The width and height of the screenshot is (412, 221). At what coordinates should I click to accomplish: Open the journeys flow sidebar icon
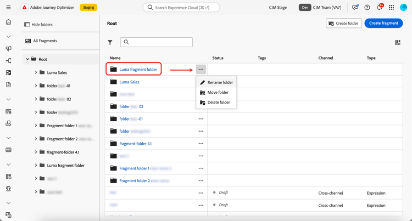click(x=8, y=60)
